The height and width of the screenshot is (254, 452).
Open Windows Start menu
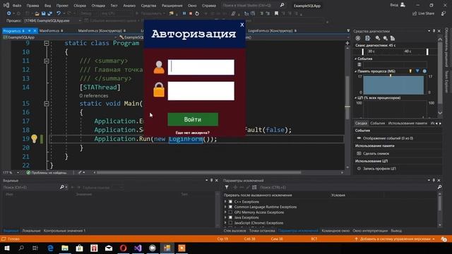(6, 248)
